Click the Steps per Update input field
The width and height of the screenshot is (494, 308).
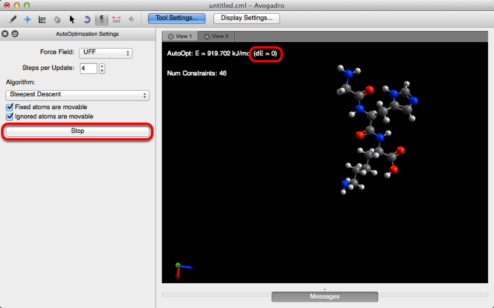point(88,68)
